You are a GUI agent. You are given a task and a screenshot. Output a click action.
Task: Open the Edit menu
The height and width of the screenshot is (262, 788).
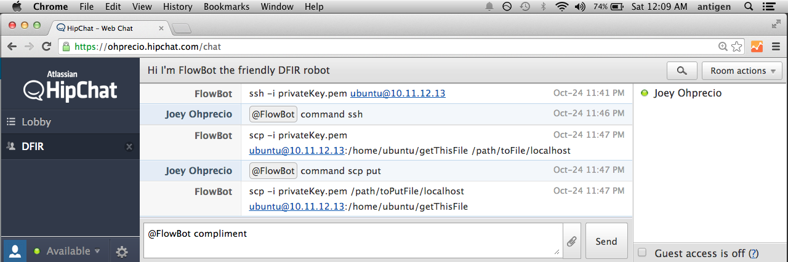[113, 7]
